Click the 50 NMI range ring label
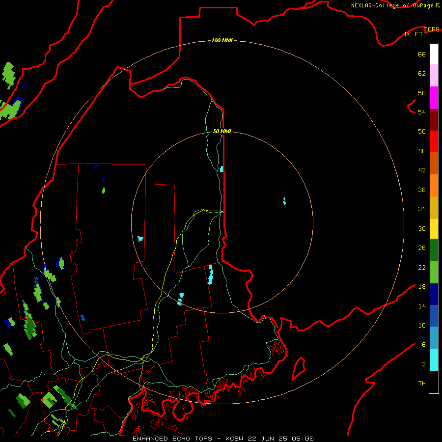This screenshot has width=442, height=442. (x=222, y=131)
